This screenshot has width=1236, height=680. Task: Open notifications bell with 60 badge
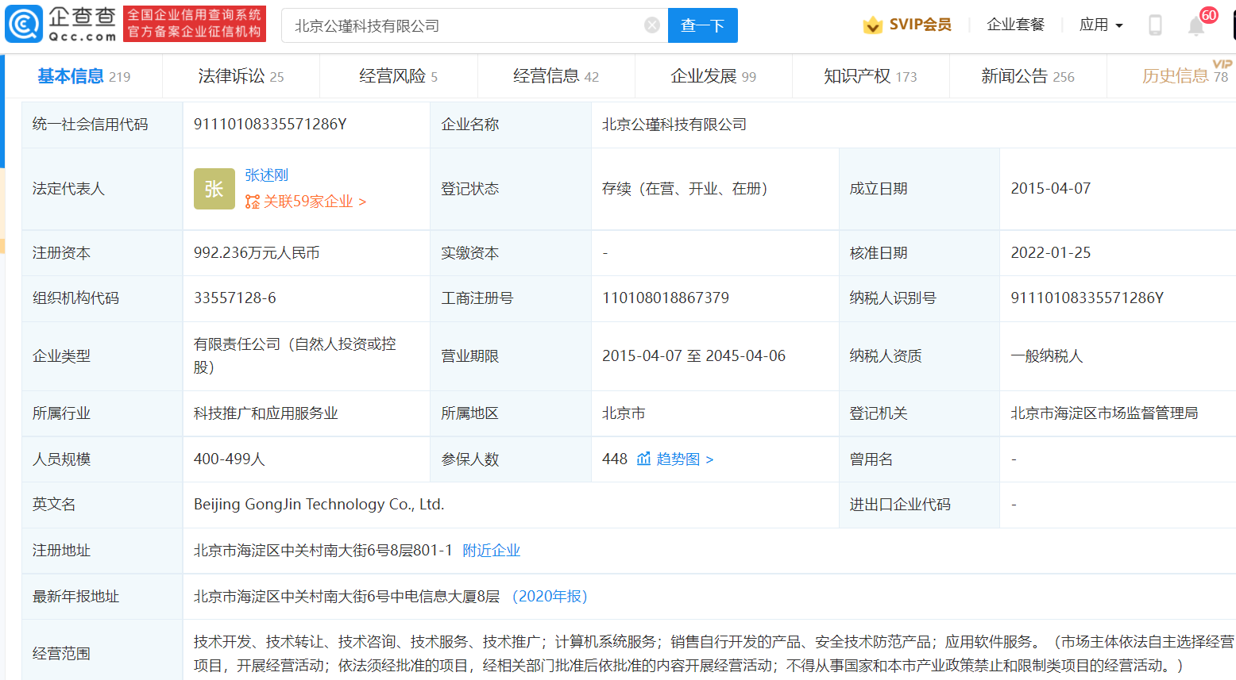(1196, 25)
